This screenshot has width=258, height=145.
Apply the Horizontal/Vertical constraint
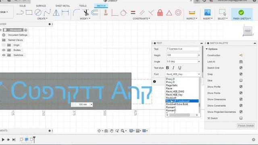coord(106,12)
